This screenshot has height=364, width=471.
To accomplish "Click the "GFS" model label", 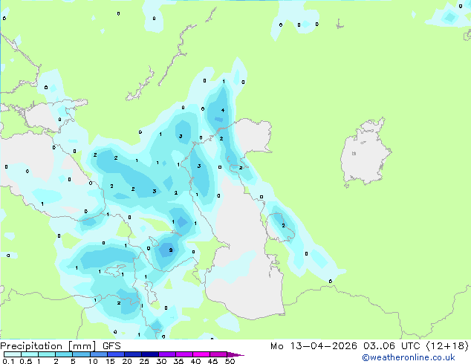I will click(x=111, y=346).
